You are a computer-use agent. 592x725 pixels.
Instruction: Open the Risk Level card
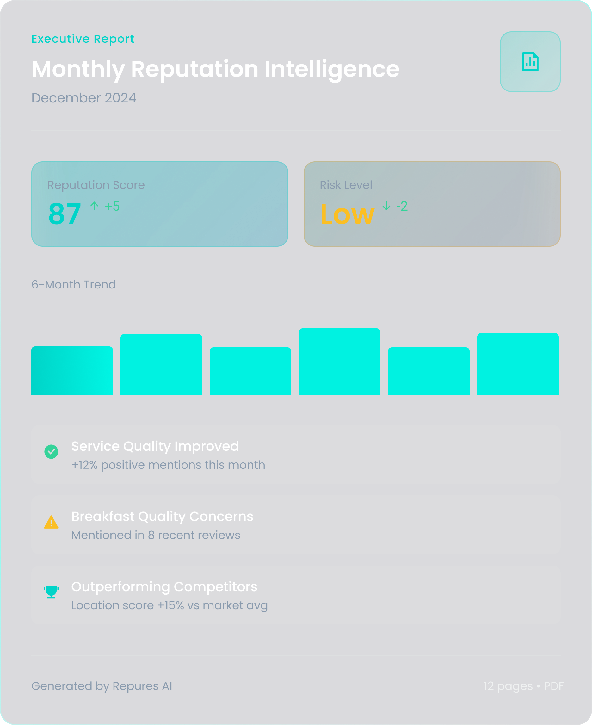432,204
